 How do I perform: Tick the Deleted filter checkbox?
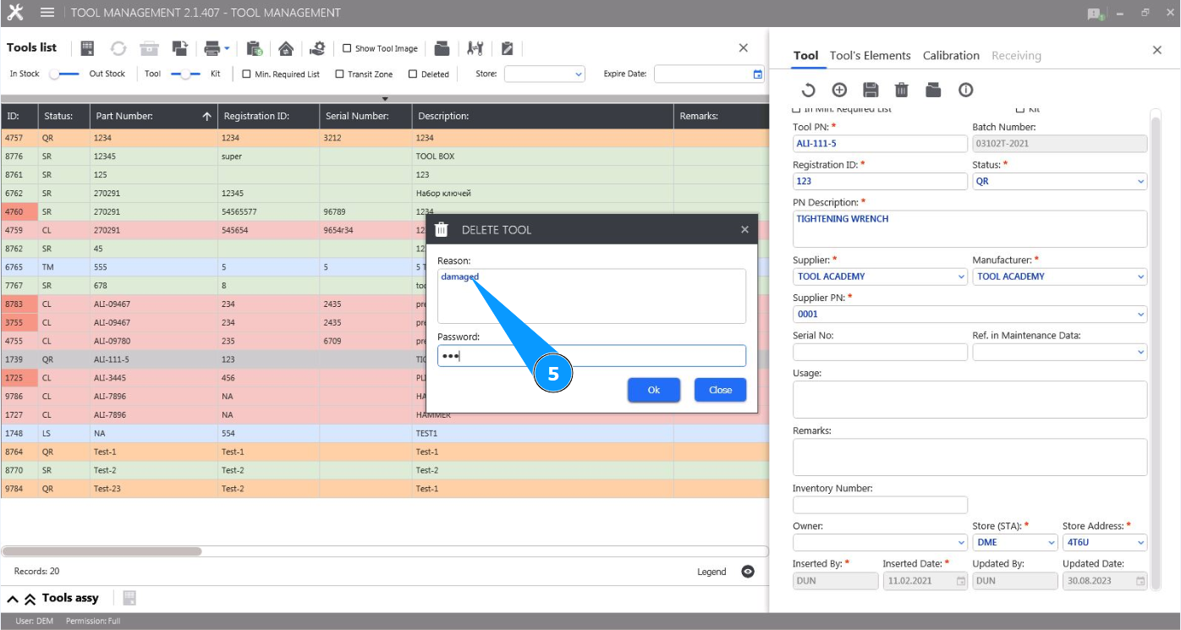click(413, 74)
